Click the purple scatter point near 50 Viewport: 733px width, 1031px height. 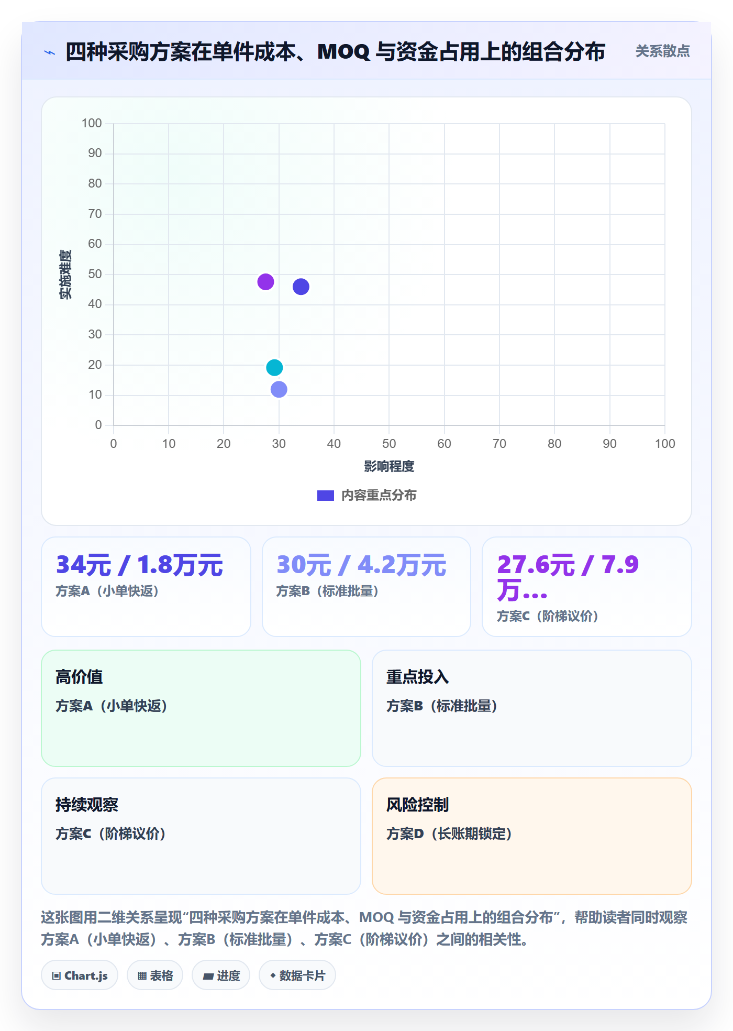[x=265, y=282]
